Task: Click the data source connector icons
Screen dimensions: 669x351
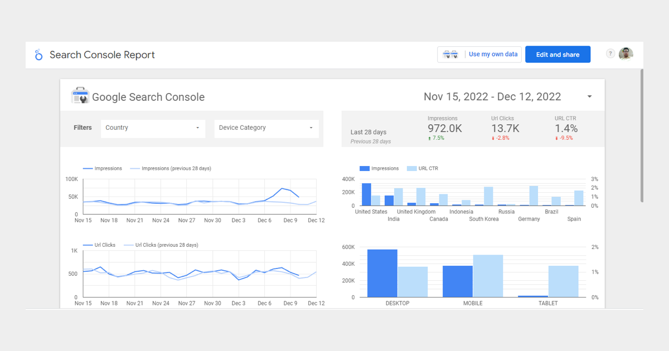Action: 450,55
